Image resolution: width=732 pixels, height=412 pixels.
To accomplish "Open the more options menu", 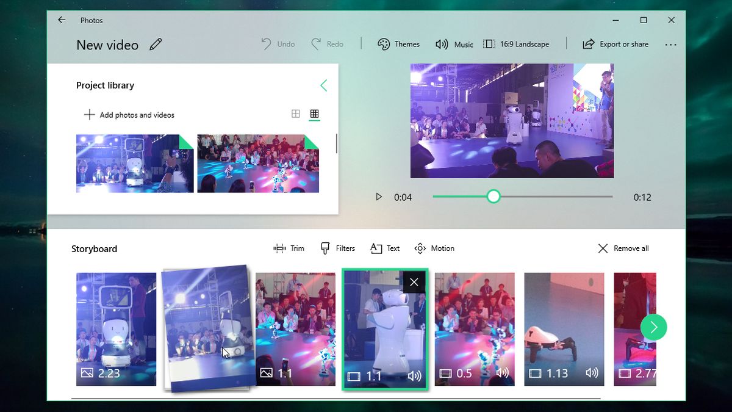I will click(671, 45).
